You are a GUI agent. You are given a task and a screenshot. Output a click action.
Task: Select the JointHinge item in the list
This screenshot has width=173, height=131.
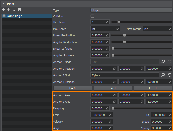(27, 16)
